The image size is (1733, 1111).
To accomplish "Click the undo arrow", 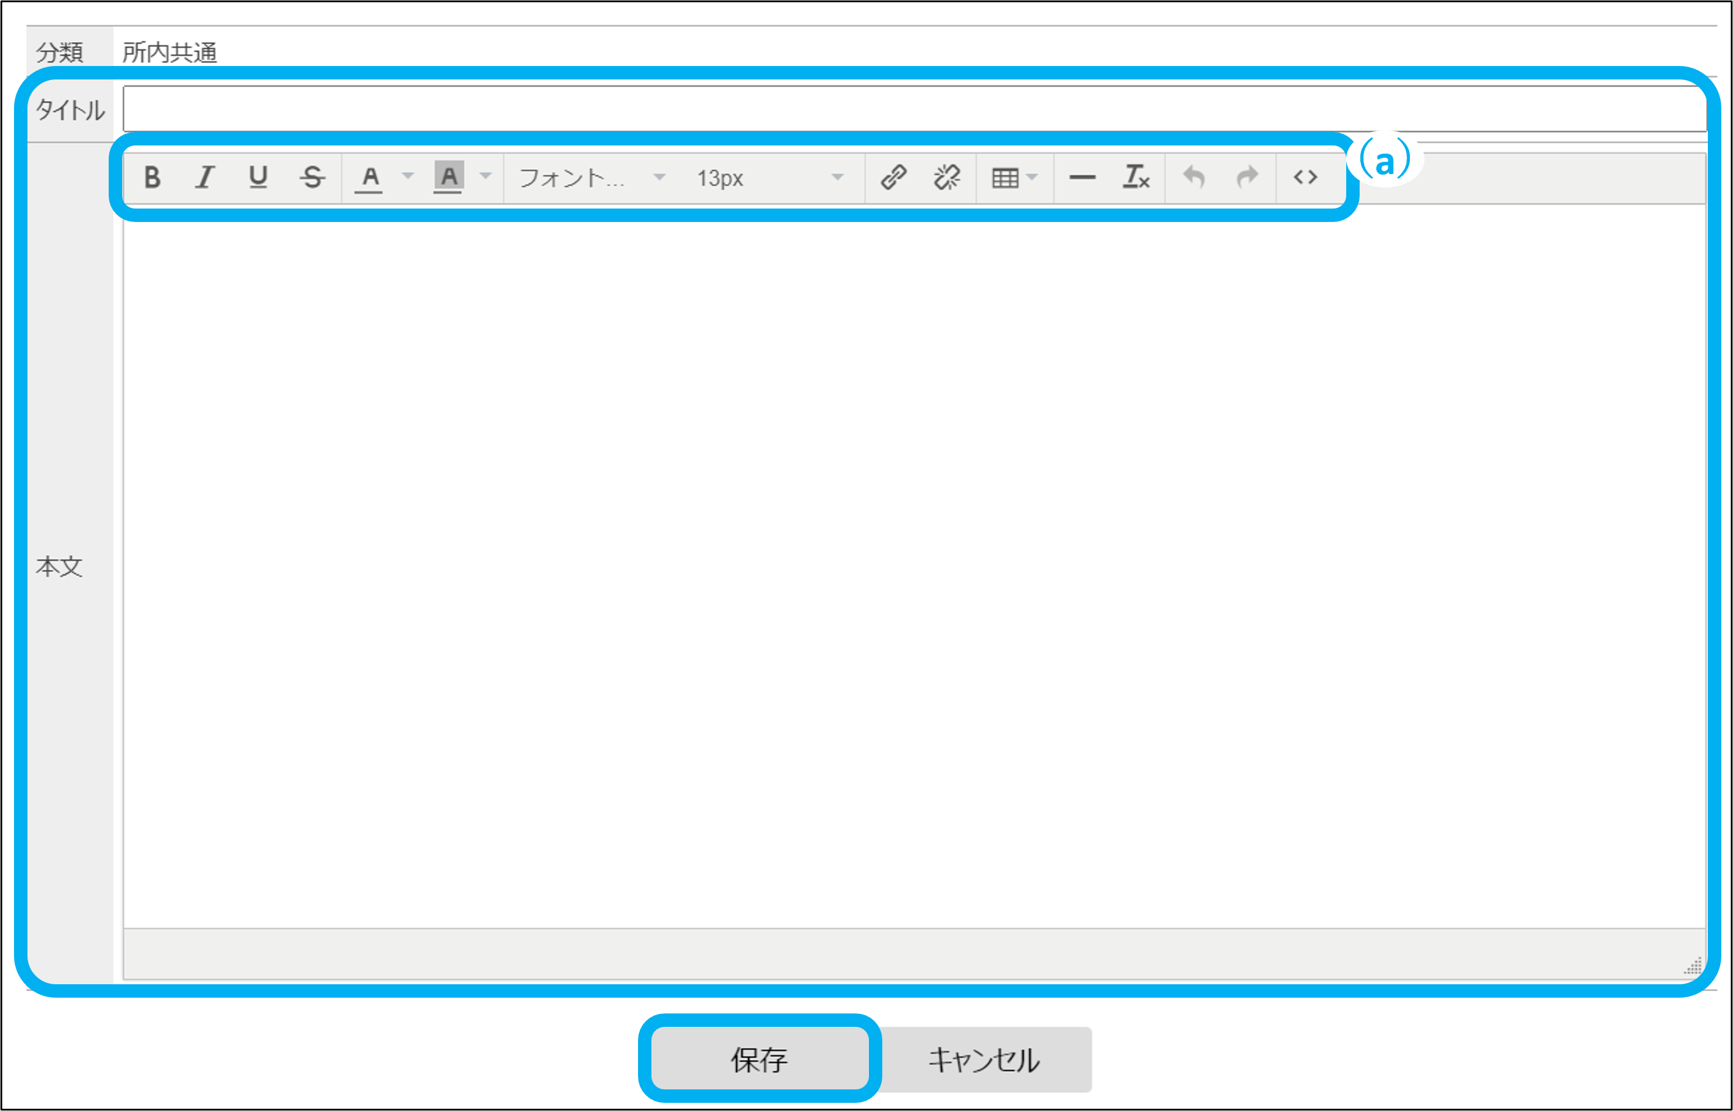I will pyautogui.click(x=1194, y=177).
